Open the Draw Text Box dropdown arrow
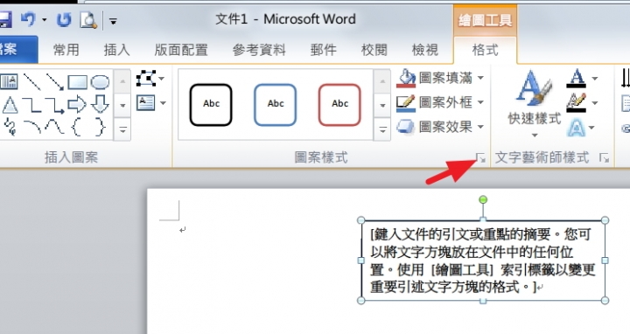This screenshot has height=334, width=630. tap(163, 103)
